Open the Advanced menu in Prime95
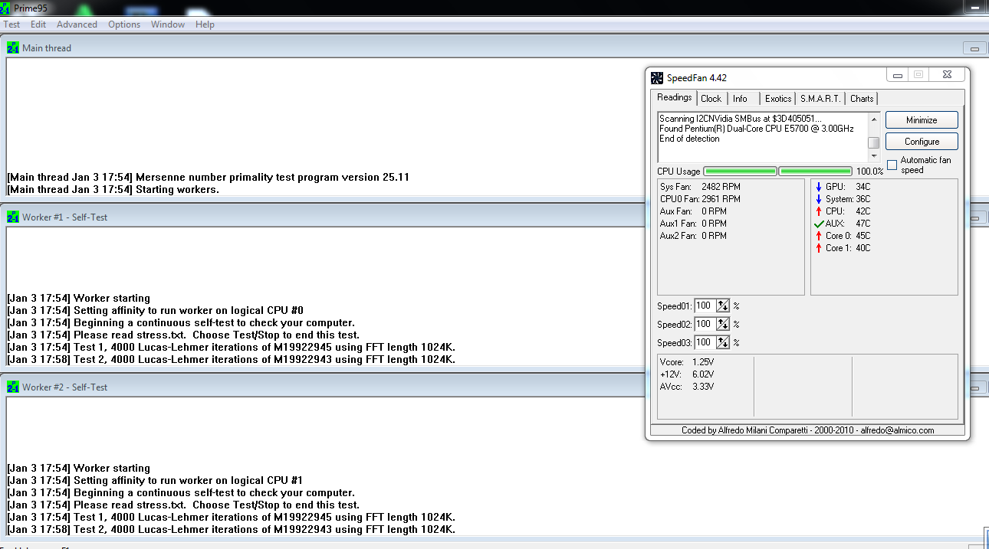Screen dimensions: 989x549 tap(77, 25)
